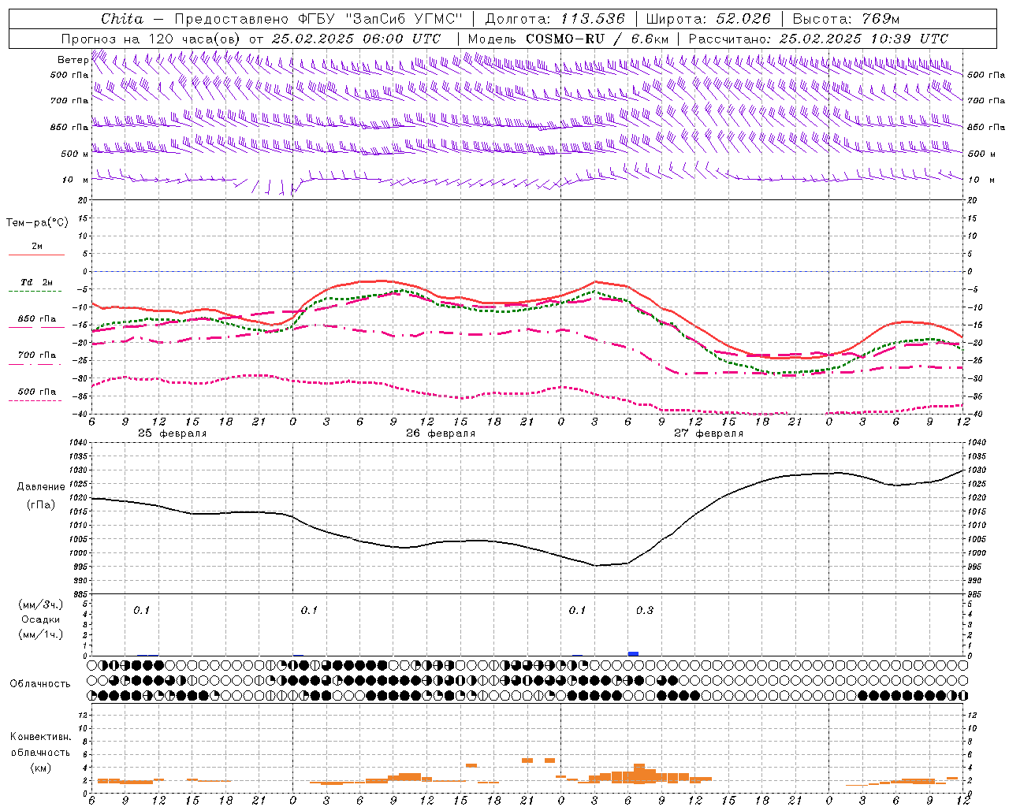The width and height of the screenshot is (1009, 807).
Task: Click the "26 февраля" date label
Action: pyautogui.click(x=441, y=433)
